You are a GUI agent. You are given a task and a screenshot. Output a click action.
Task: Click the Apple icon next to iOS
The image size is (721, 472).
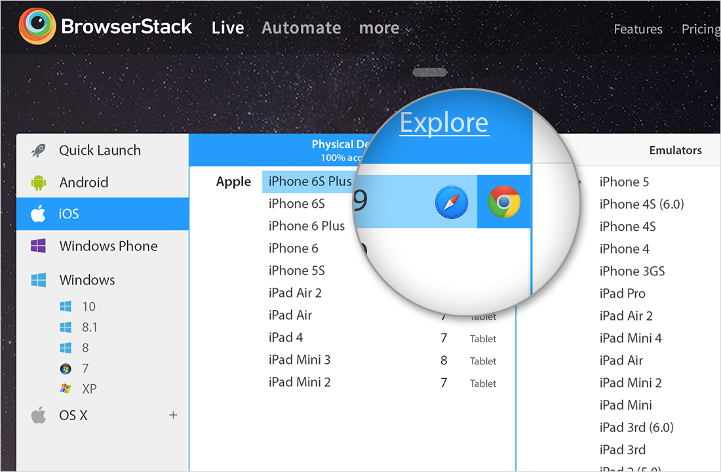click(39, 214)
